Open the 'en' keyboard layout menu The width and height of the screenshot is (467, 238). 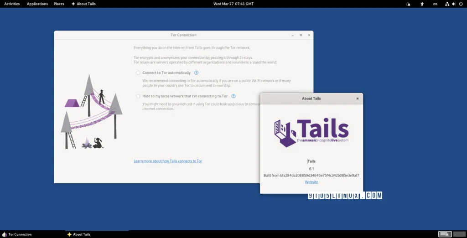pos(435,4)
